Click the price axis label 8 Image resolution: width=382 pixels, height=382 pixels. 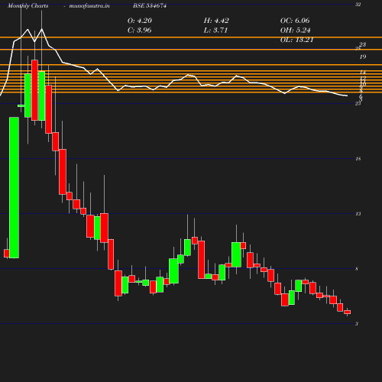tap(357, 269)
